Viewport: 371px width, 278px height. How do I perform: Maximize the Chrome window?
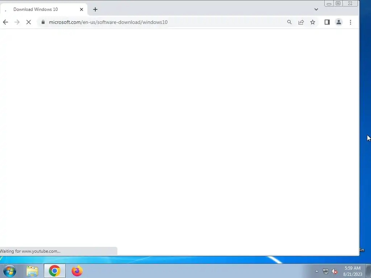pos(338,3)
